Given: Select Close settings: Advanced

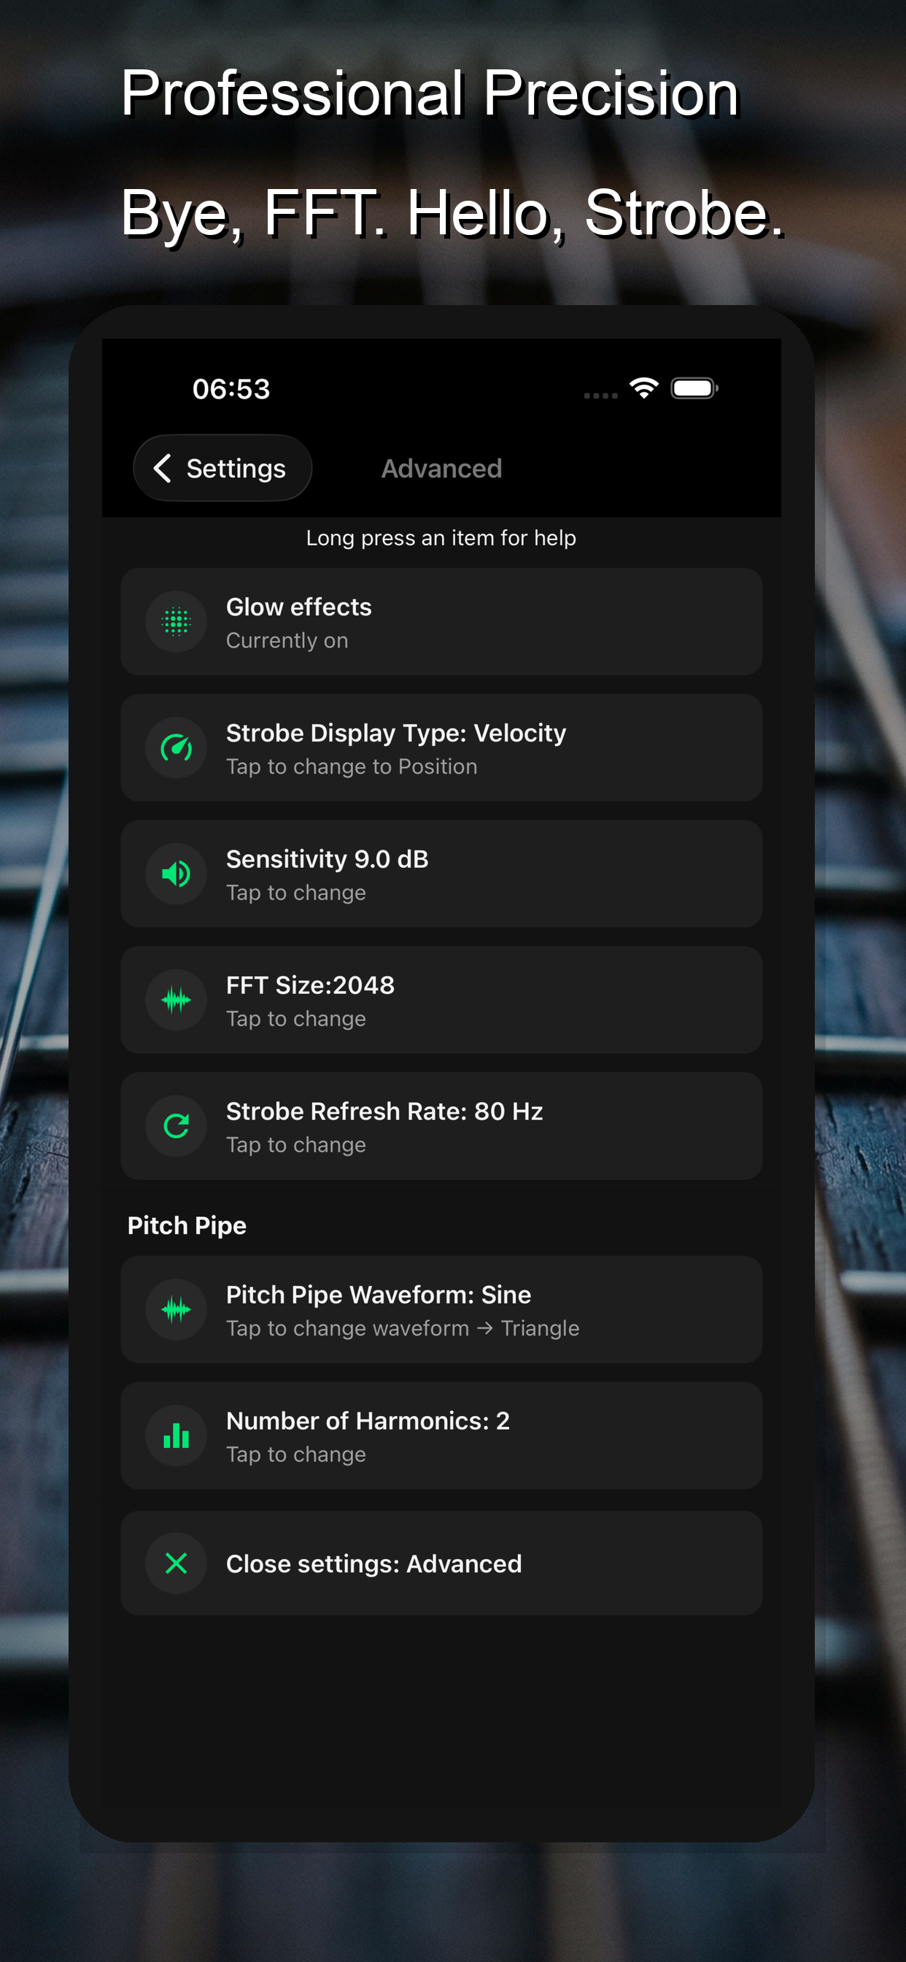Looking at the screenshot, I should pos(441,1563).
